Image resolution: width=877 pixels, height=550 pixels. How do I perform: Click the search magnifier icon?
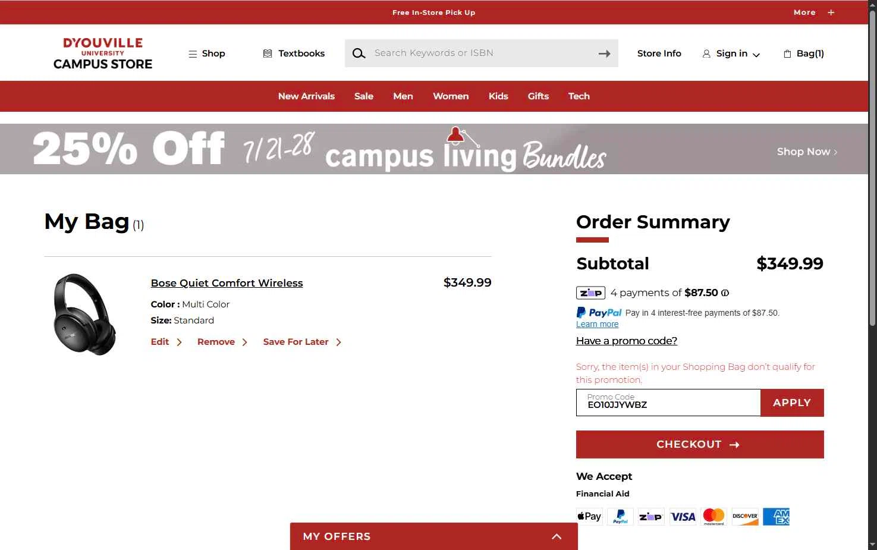pos(359,54)
